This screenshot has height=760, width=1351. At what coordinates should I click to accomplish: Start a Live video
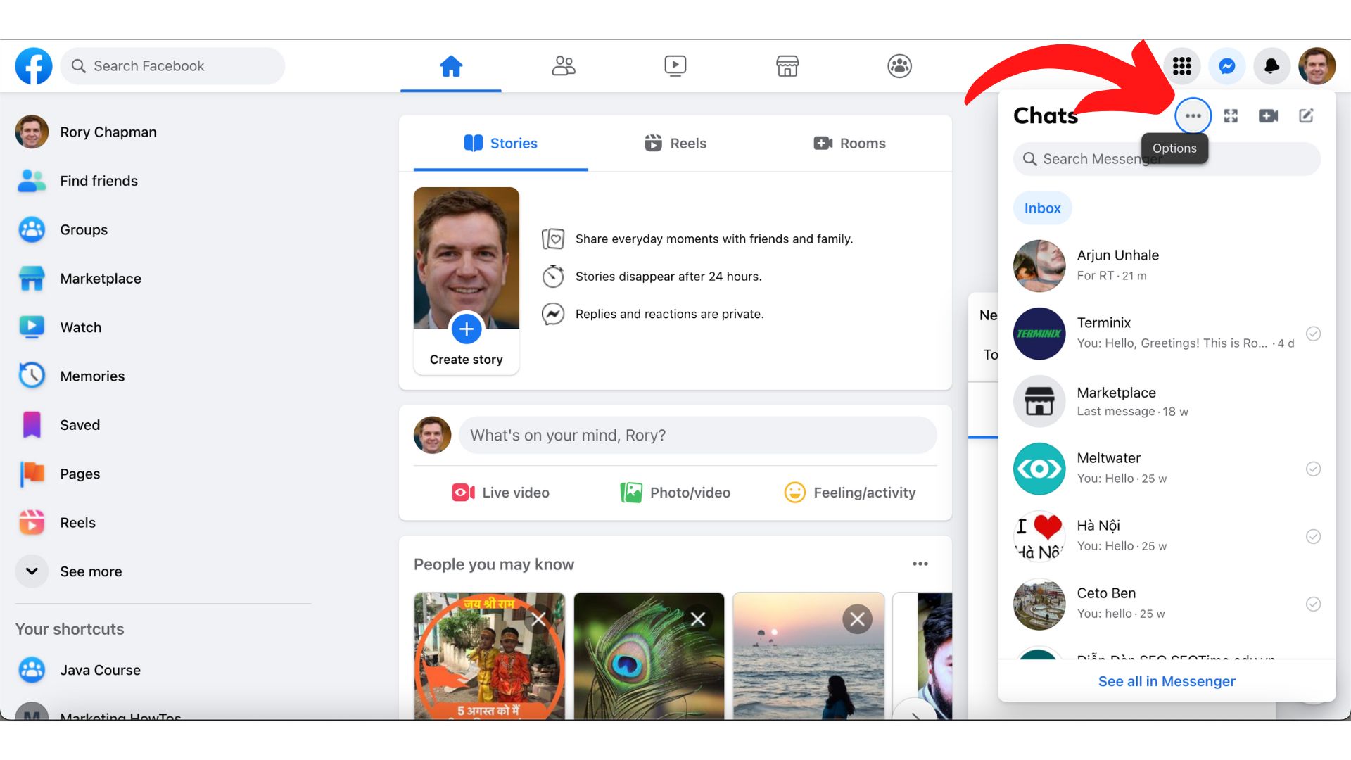500,492
